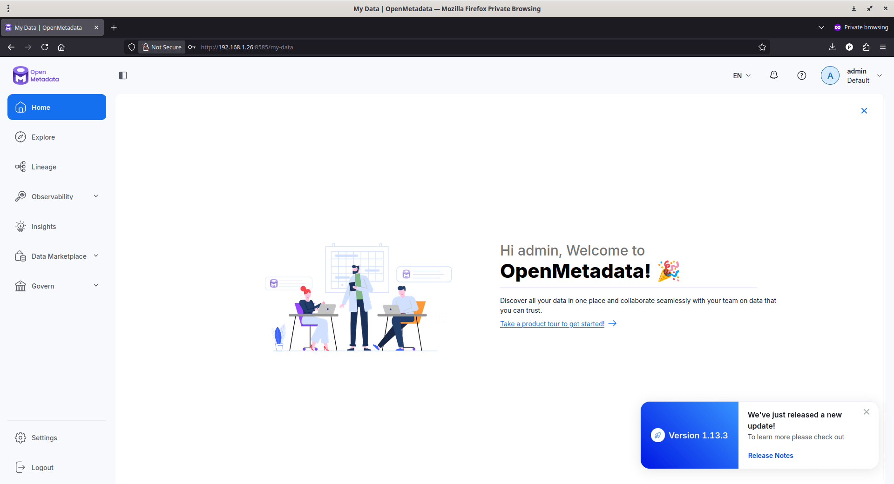Image resolution: width=894 pixels, height=484 pixels.
Task: Open the Firefox hamburger menu
Action: [x=883, y=47]
